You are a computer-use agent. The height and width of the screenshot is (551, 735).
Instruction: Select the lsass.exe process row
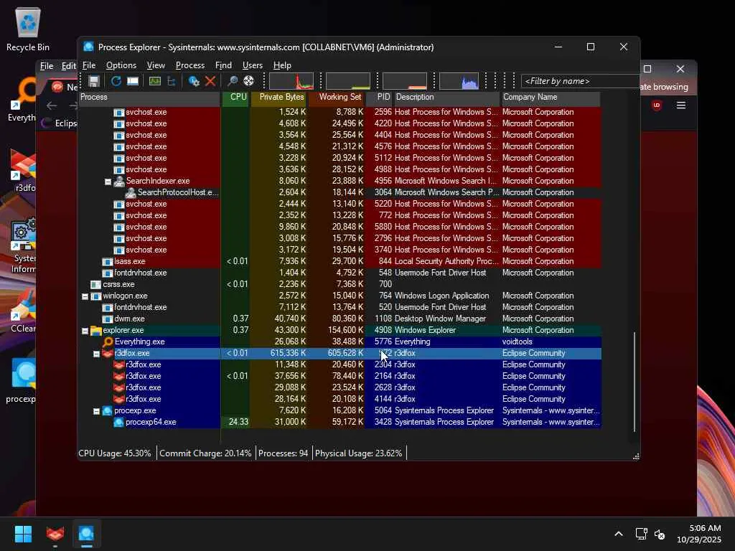(x=340, y=261)
